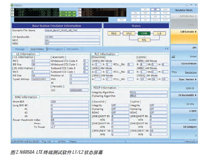Click the U uplink label box
The width and height of the screenshot is (205, 157).
coord(80,10)
